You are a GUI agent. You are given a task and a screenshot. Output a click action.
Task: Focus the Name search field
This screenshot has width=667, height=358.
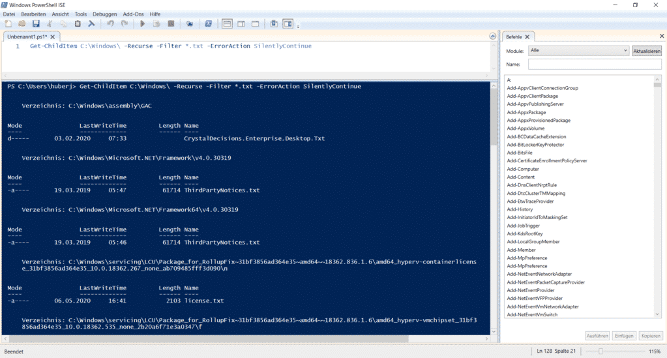point(595,65)
